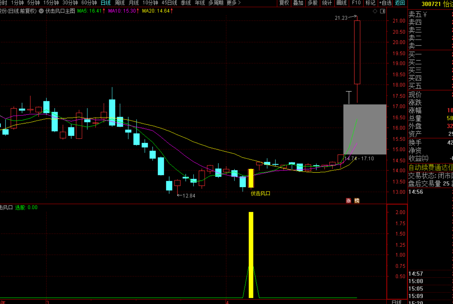Click the 交易状态 status line

pyautogui.click(x=431, y=176)
